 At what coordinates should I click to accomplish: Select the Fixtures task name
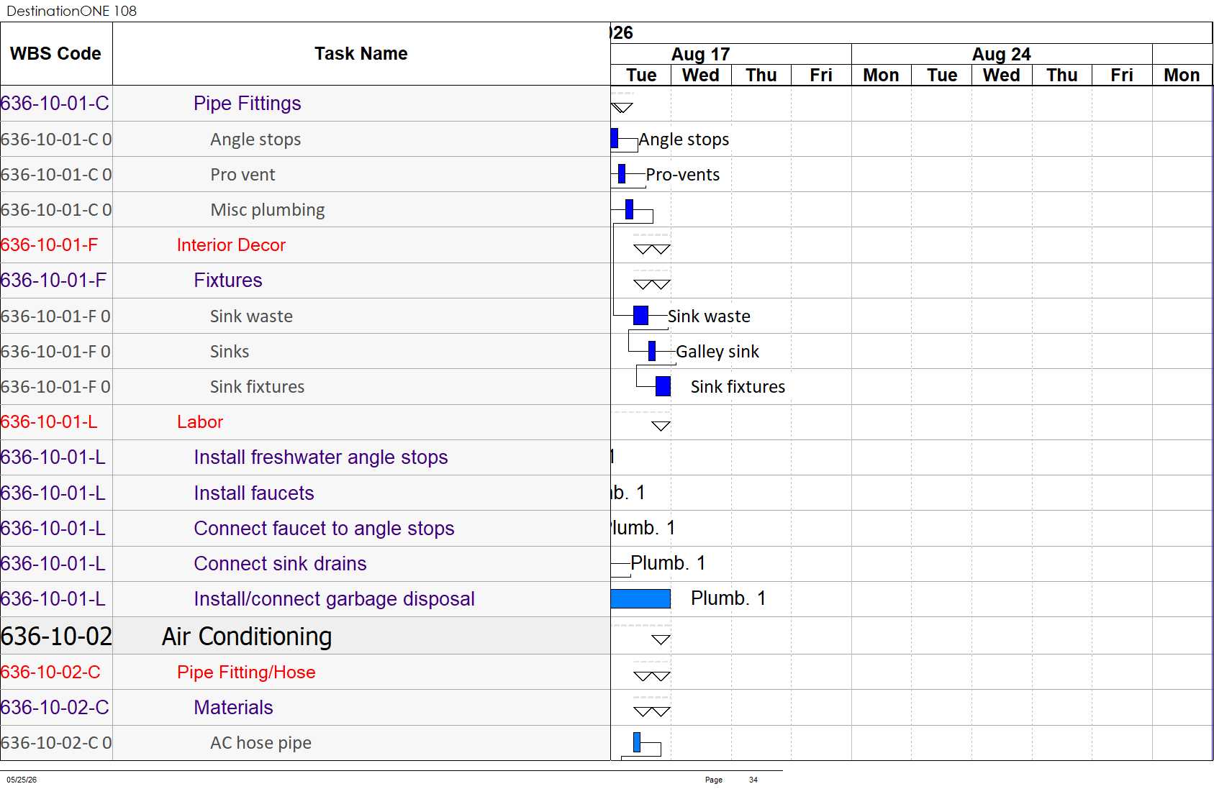[228, 281]
